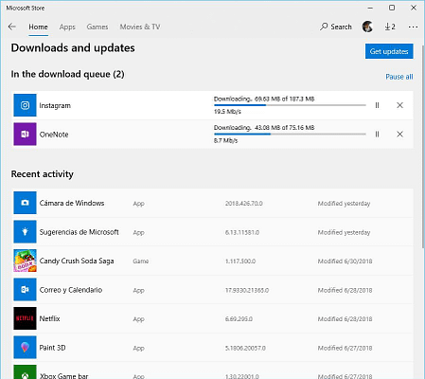The width and height of the screenshot is (425, 379).
Task: Click the Netflix app icon
Action: 25,318
